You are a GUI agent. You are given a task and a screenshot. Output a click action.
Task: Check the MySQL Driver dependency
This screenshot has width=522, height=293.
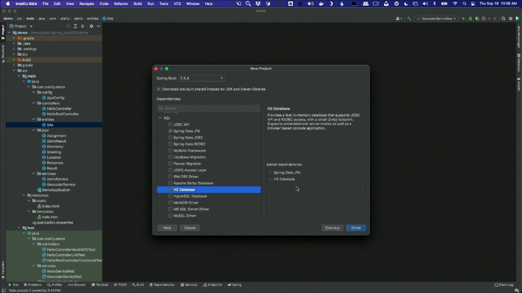(x=170, y=216)
